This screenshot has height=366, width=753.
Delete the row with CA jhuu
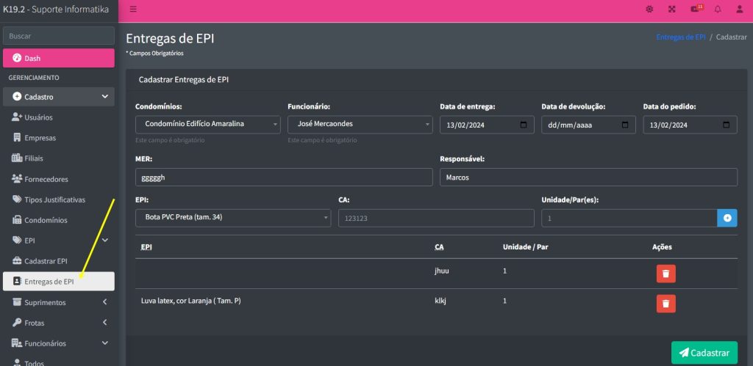click(665, 274)
